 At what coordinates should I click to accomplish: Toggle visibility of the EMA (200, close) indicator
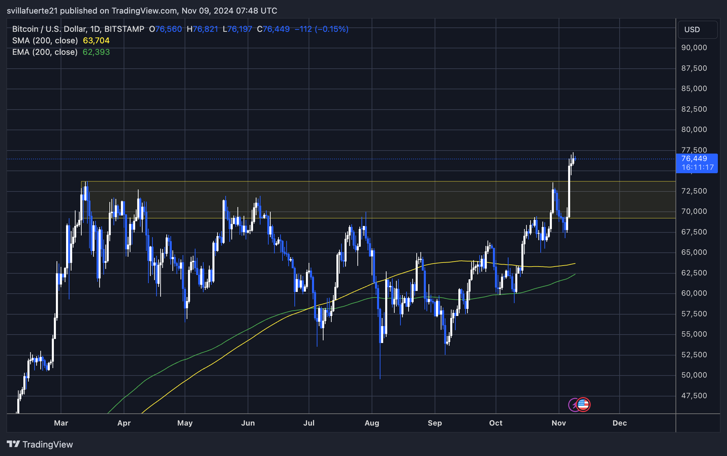[44, 52]
